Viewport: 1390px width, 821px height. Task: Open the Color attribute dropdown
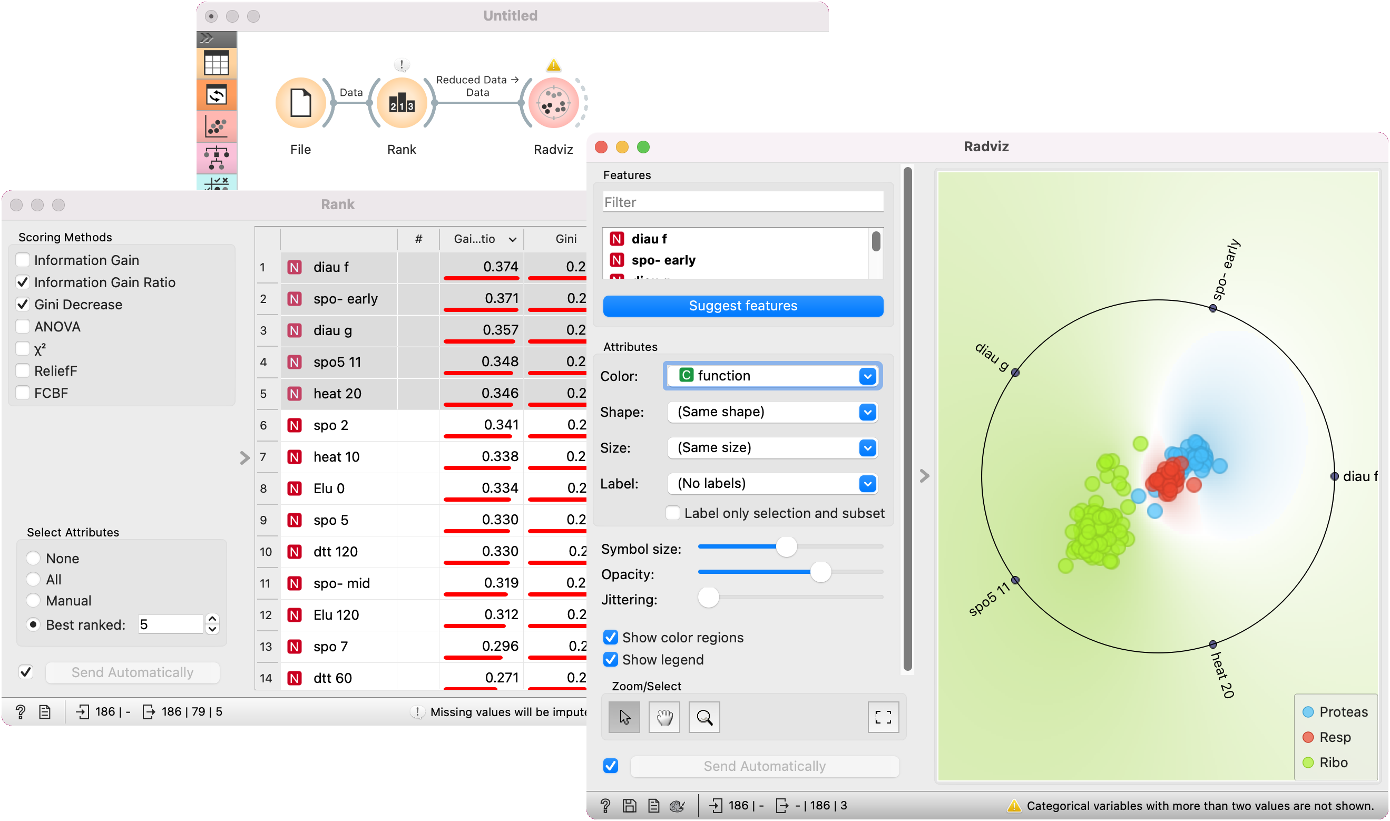tap(772, 376)
